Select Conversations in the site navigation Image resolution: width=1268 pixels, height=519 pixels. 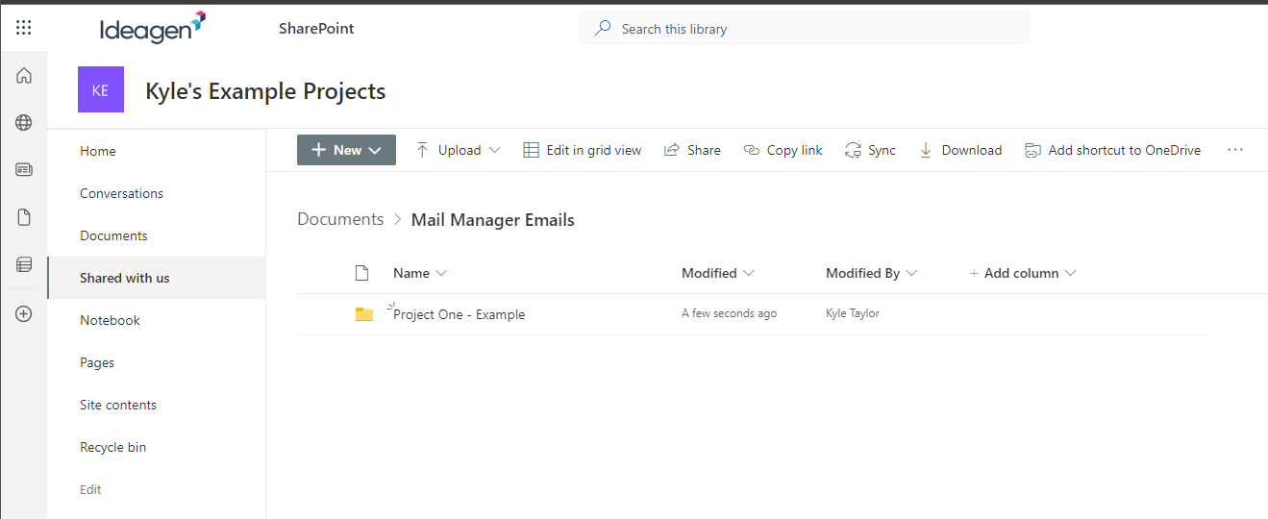coord(121,193)
